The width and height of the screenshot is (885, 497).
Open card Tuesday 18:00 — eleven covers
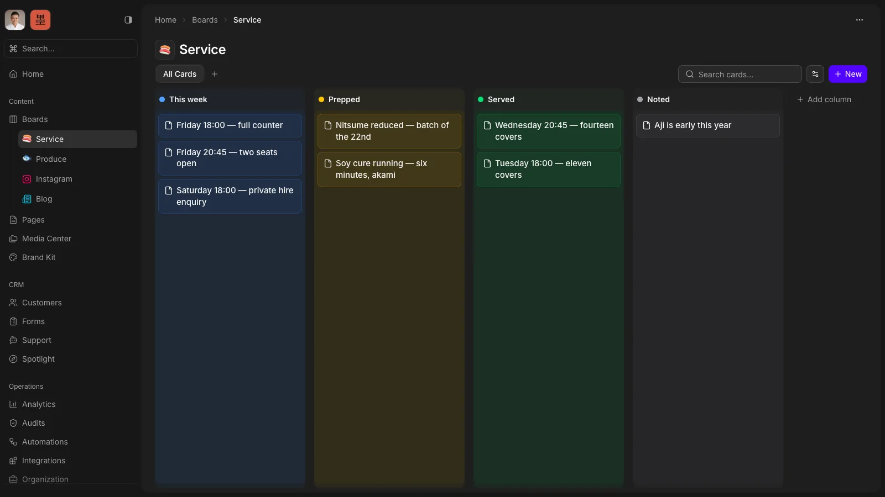point(549,169)
